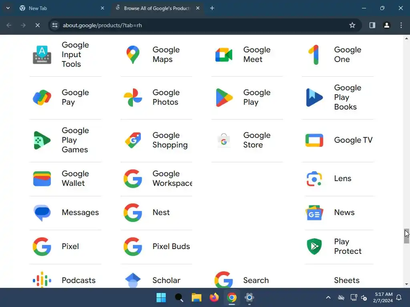410x307 pixels.
Task: Launch Firefox from the taskbar
Action: pos(214,297)
